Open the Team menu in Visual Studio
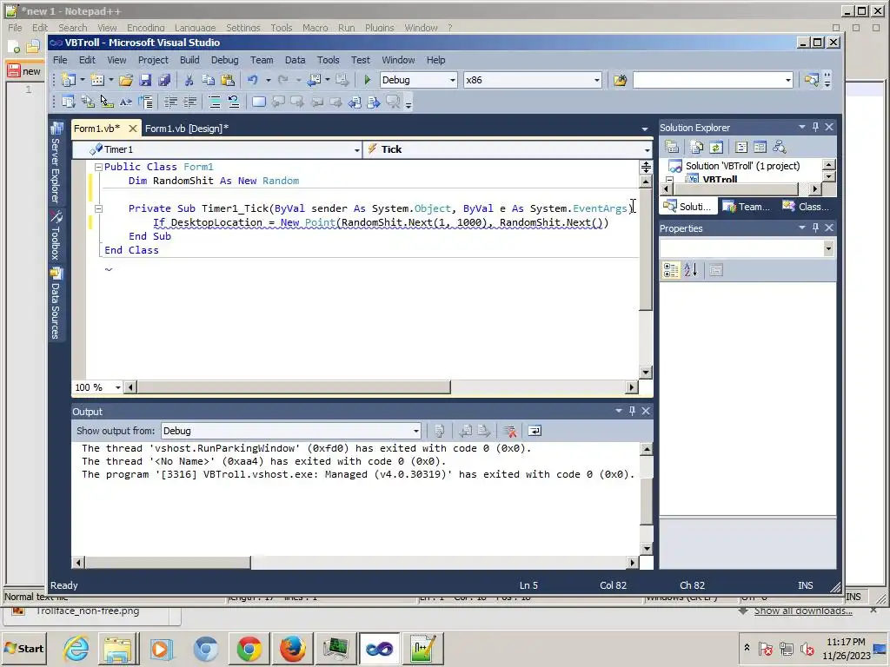890x667 pixels. (x=262, y=60)
